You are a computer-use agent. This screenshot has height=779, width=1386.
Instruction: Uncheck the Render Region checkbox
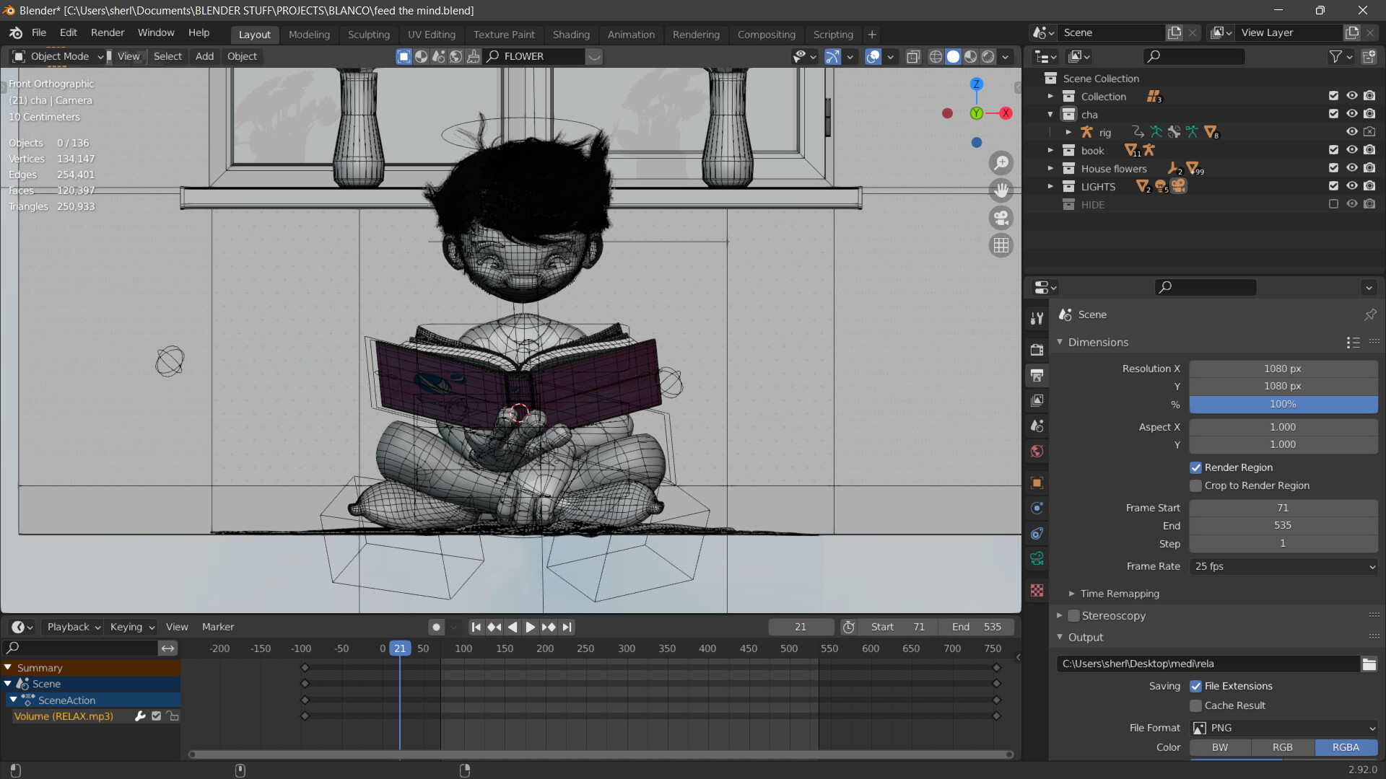(x=1196, y=467)
